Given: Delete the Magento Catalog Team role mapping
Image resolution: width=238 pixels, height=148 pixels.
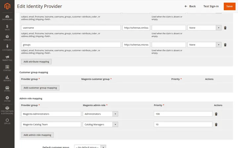Looking at the screenshot, I should 216,124.
